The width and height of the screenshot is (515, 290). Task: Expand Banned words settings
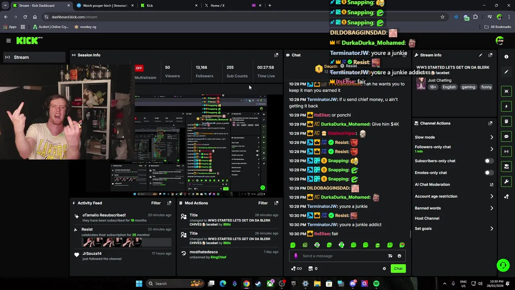[492, 208]
